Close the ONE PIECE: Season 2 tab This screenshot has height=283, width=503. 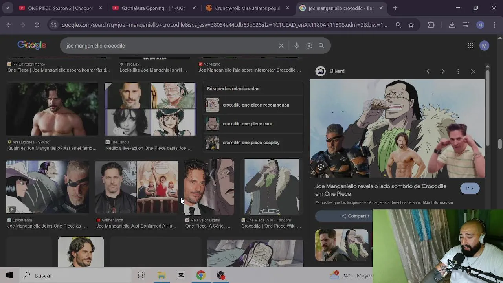point(101,8)
